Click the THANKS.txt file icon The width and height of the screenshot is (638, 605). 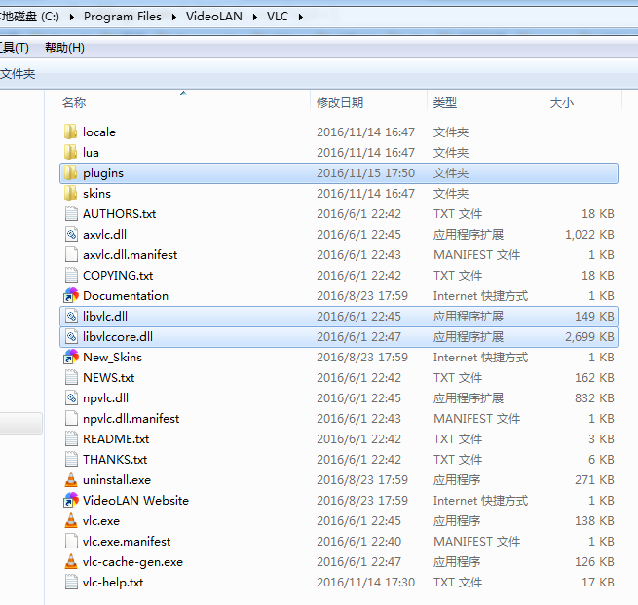71,459
